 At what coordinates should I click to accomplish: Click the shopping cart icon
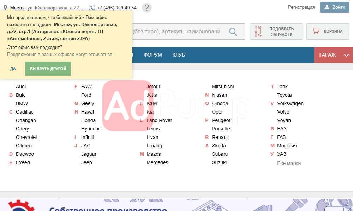click(x=316, y=30)
